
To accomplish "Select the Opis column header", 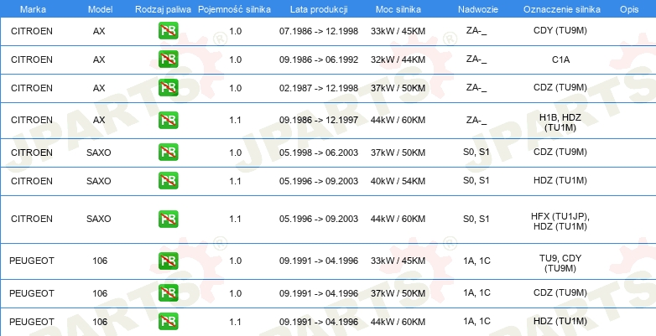I will point(629,9).
